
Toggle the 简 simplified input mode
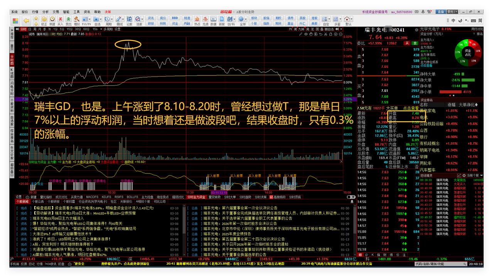pos(480,20)
